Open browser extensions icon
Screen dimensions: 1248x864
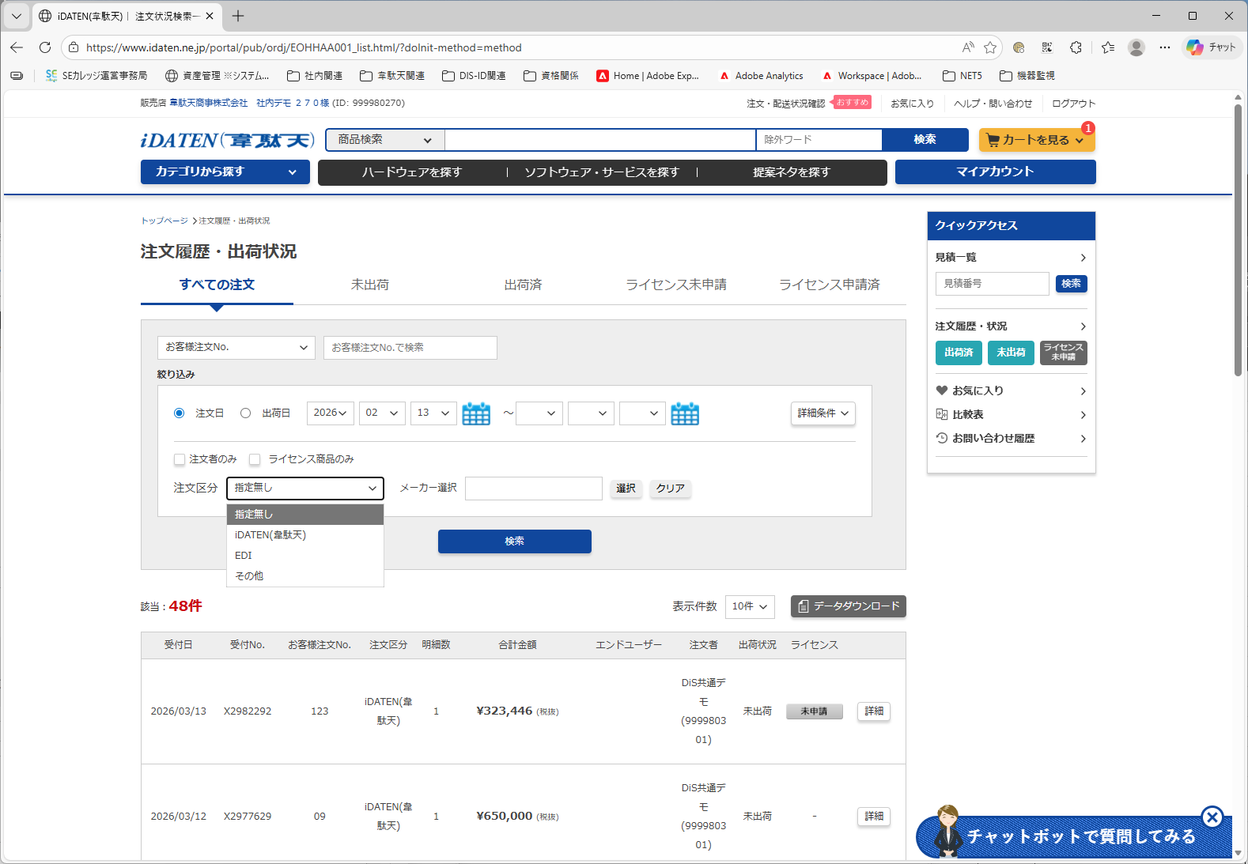point(1076,47)
